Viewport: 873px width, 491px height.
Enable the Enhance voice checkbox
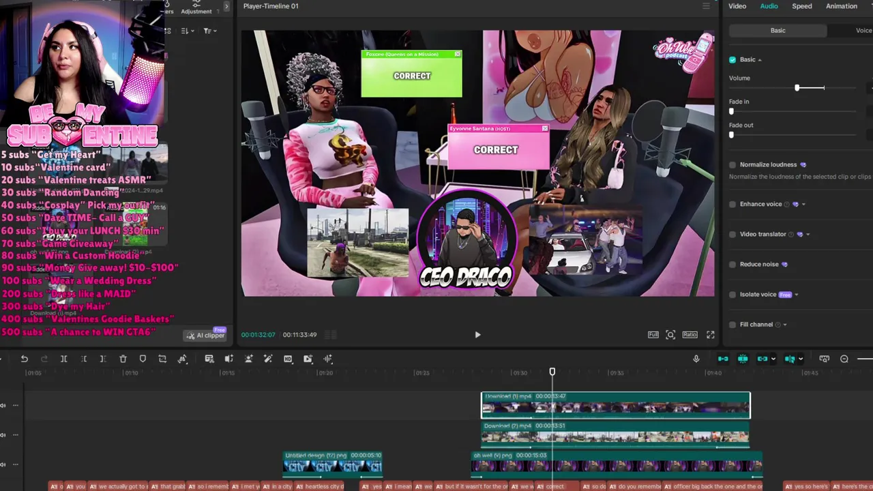pos(733,204)
